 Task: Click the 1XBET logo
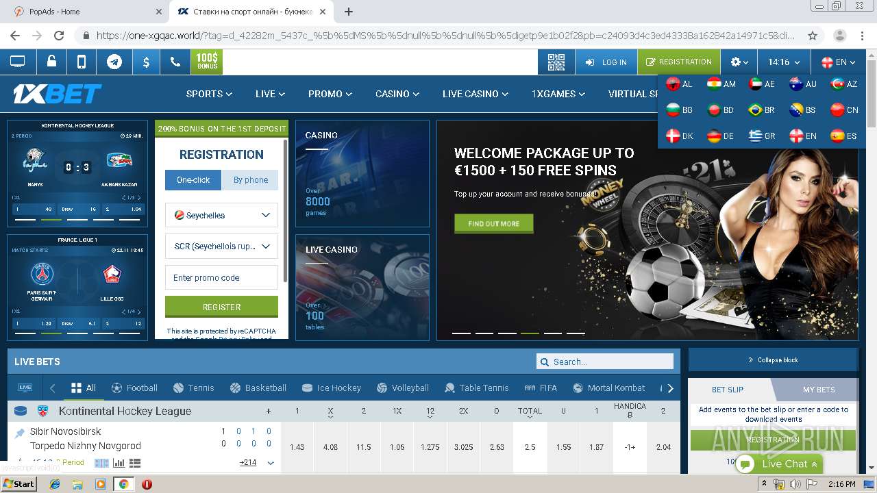coord(58,94)
